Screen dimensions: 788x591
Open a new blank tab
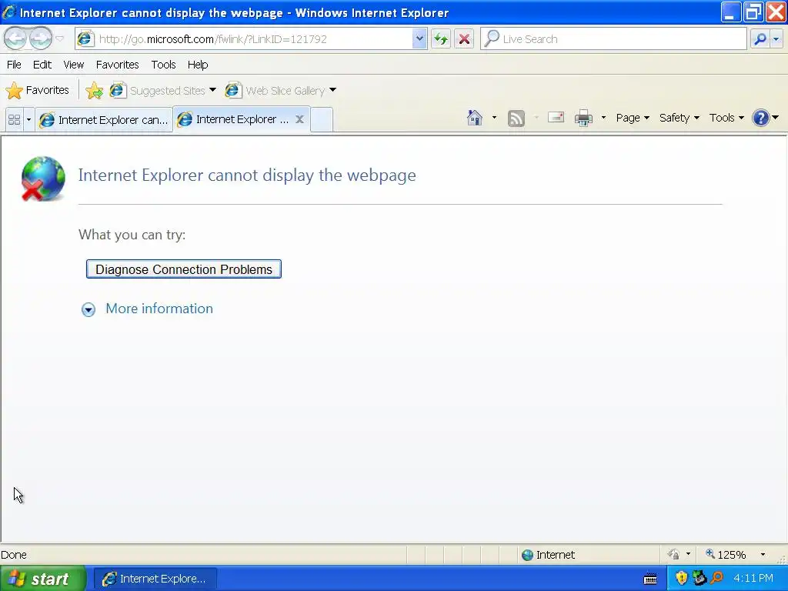tap(322, 119)
